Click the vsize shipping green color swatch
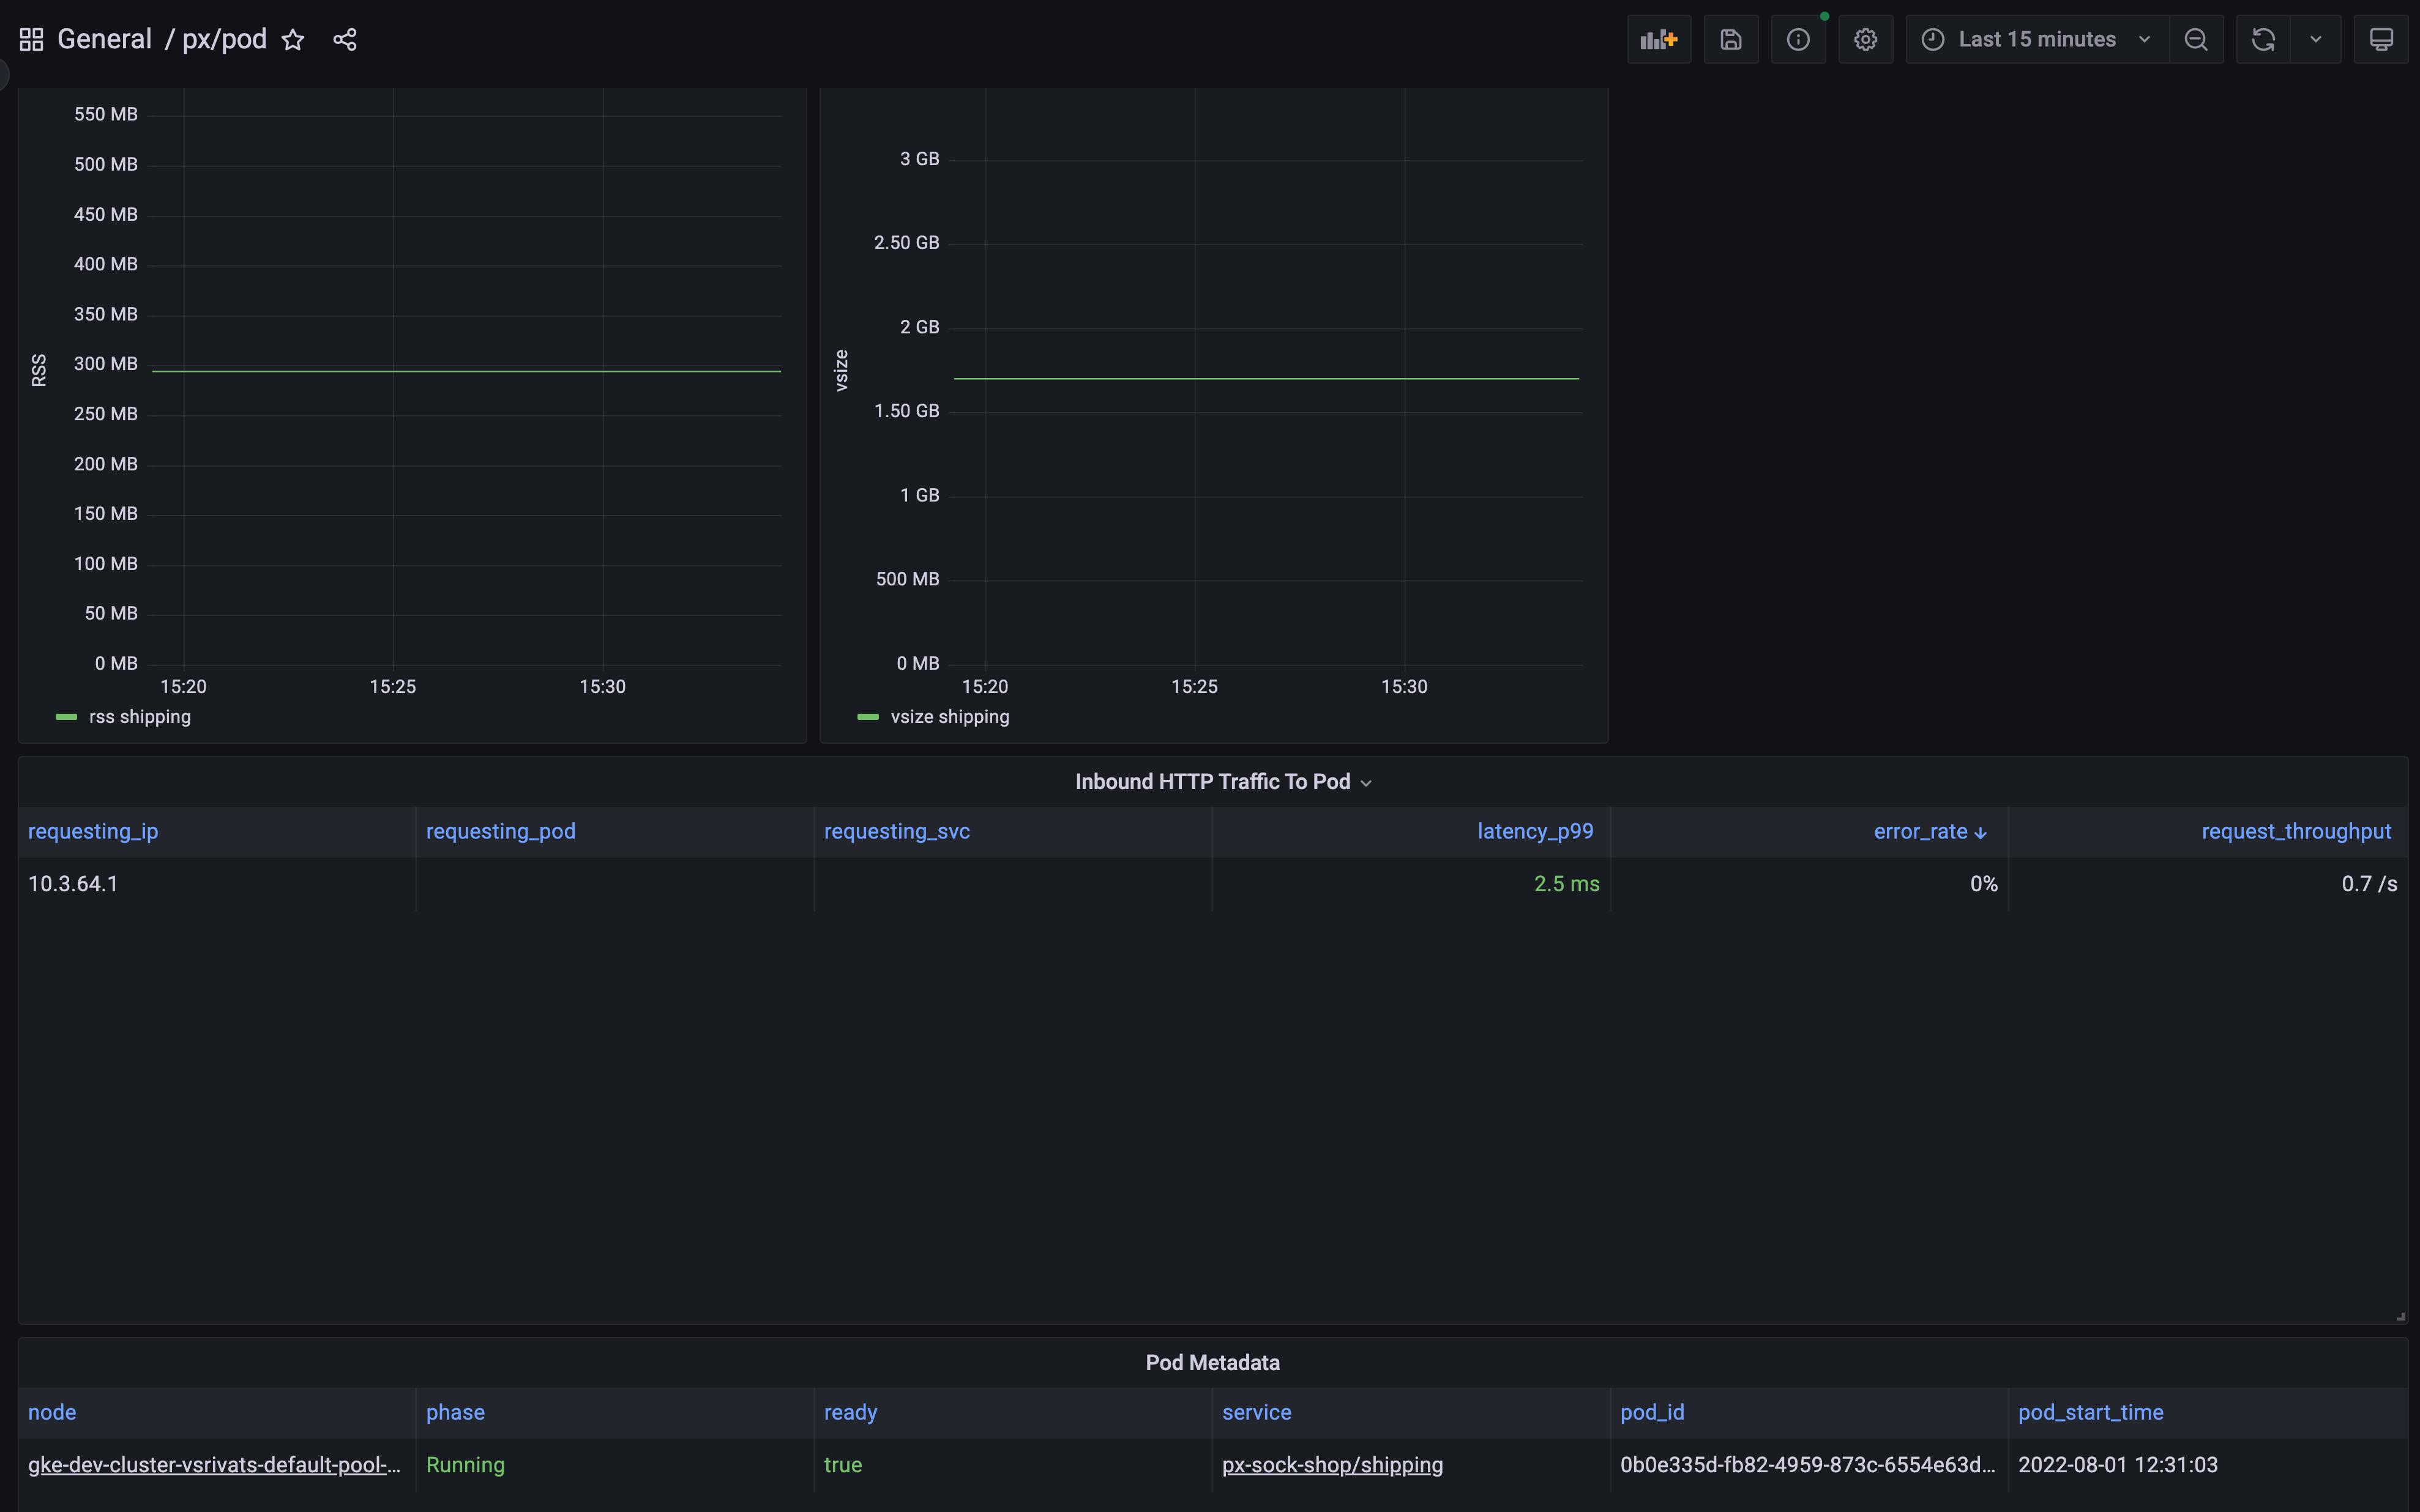 pyautogui.click(x=867, y=717)
